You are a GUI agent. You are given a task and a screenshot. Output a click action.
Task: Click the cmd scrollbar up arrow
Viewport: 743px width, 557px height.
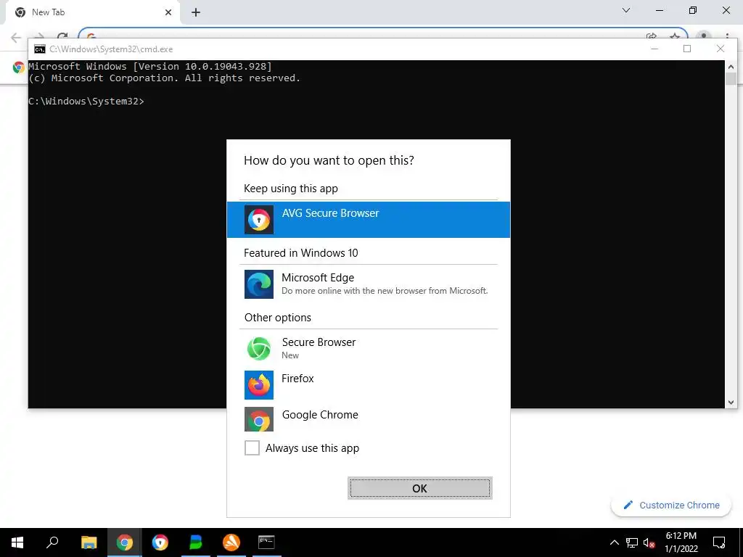coord(731,67)
